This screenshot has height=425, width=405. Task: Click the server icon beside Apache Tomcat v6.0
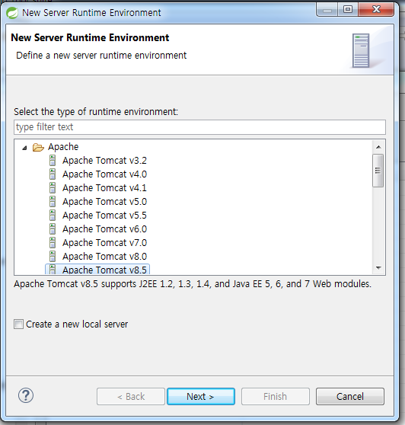tap(53, 229)
